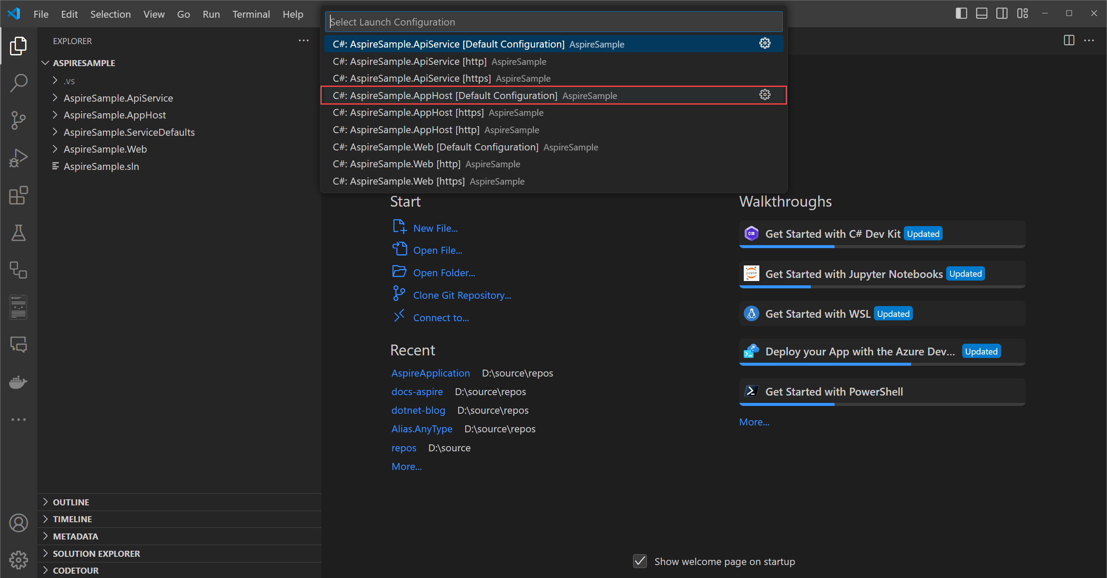
Task: Open the Search view in activity bar
Action: [x=19, y=82]
